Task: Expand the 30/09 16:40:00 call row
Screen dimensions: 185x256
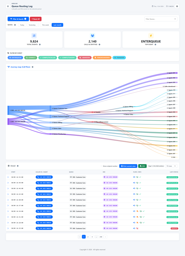Action: click(x=8, y=200)
